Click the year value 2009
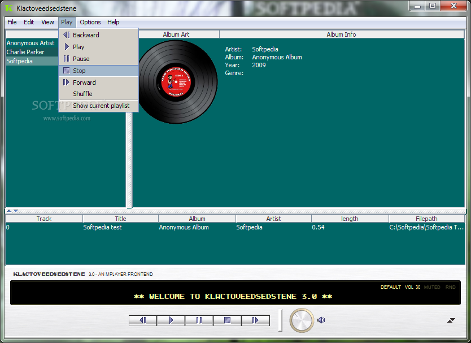The height and width of the screenshot is (343, 471). click(x=259, y=65)
